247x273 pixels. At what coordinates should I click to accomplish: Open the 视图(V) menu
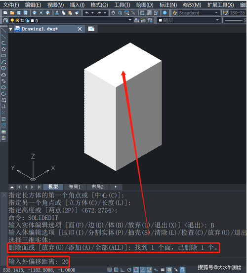[55, 5]
